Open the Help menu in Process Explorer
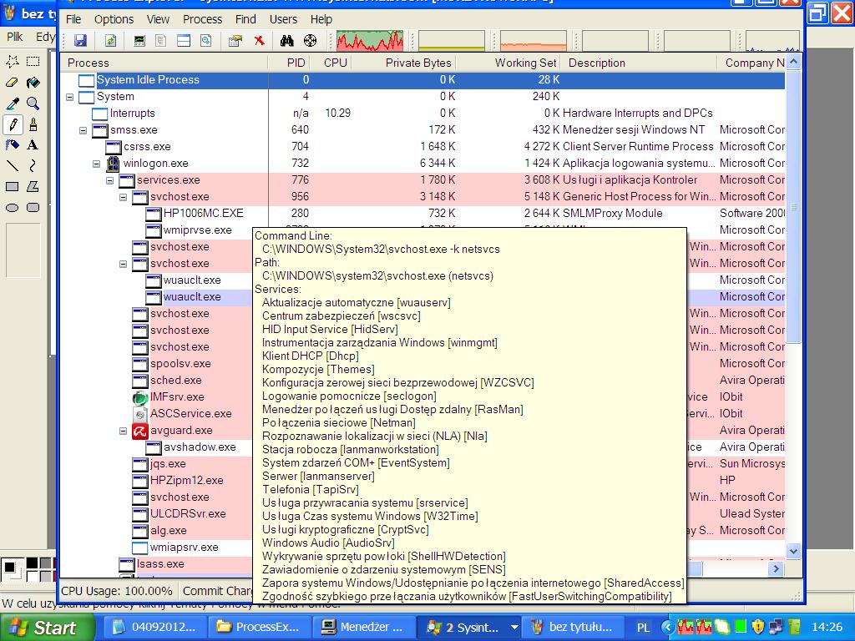 pyautogui.click(x=321, y=19)
